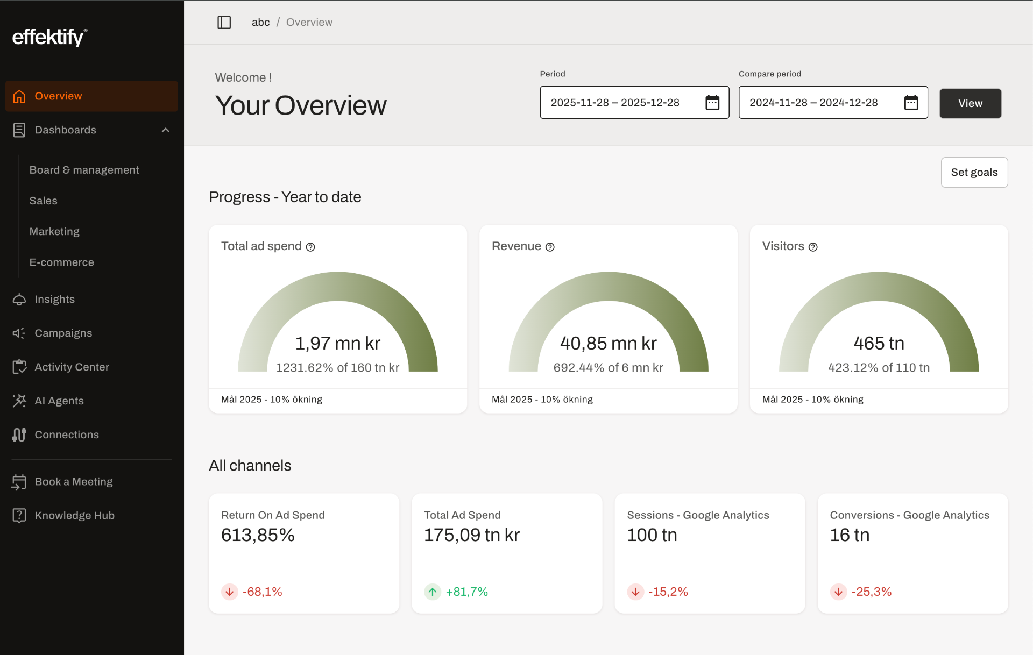Open the Return On Ad Spend card
The height and width of the screenshot is (655, 1033).
[303, 553]
